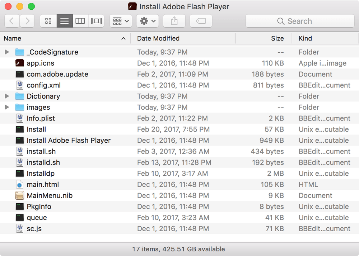Image resolution: width=359 pixels, height=256 pixels.
Task: Expand the images folder triangle
Action: click(7, 108)
